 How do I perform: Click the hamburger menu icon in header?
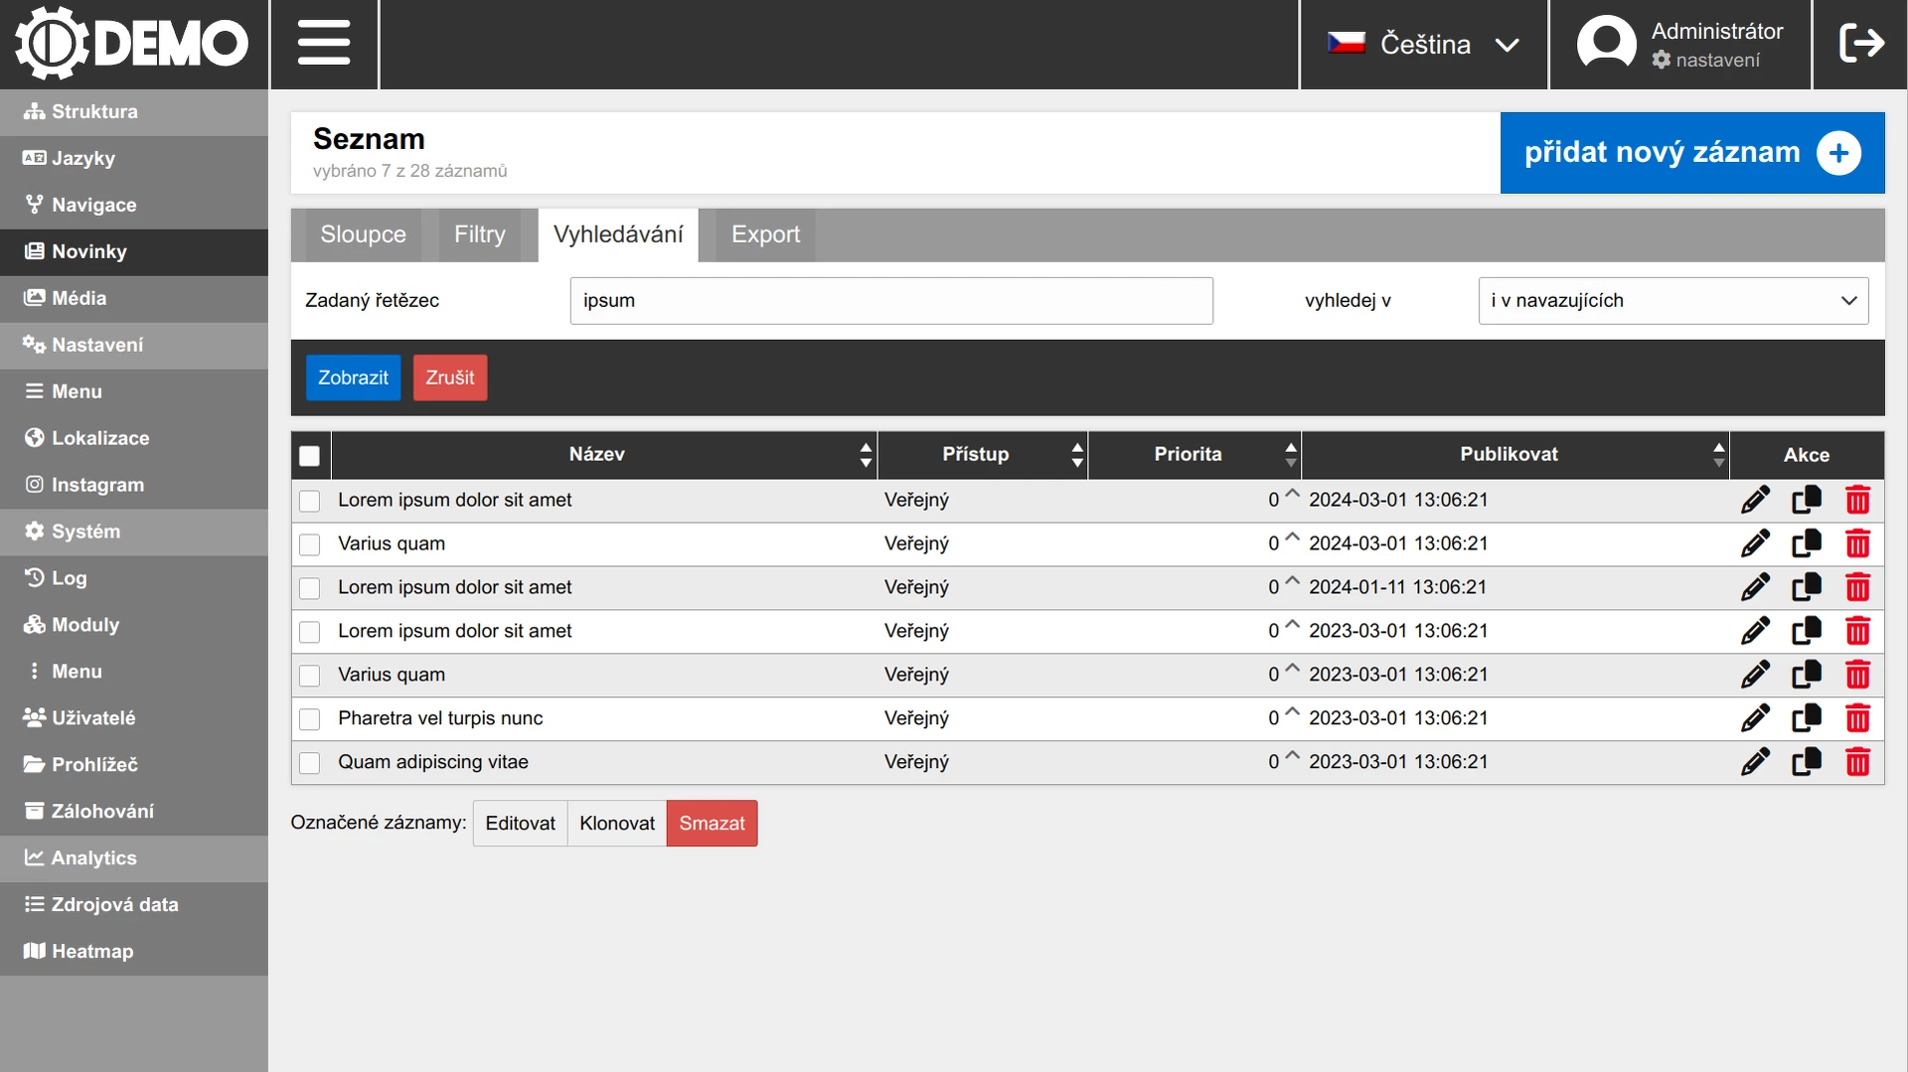pos(324,44)
